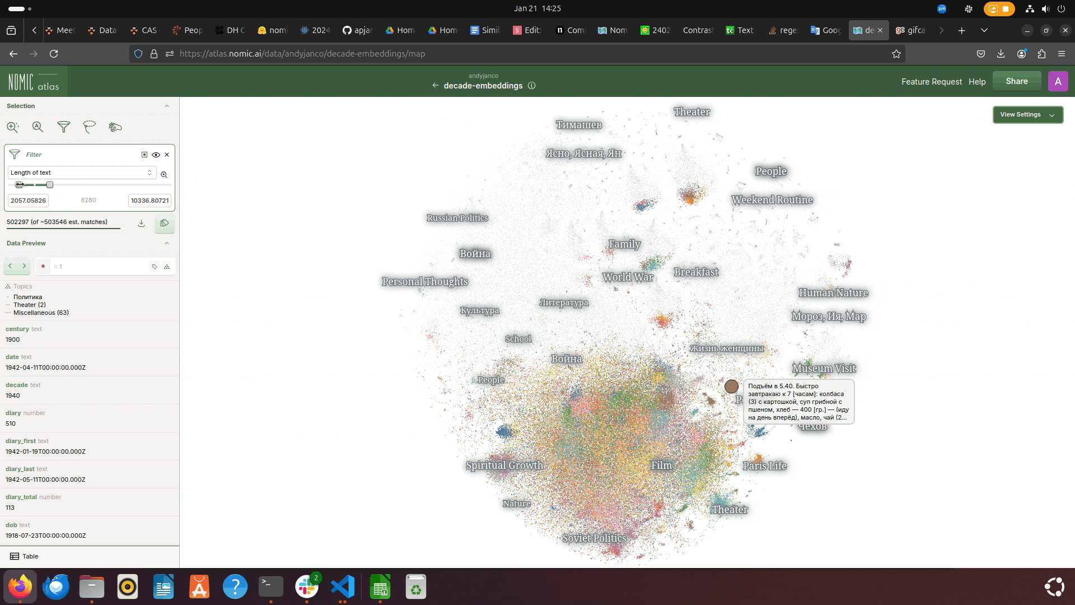Expand the View Settings dropdown
Screen dimensions: 1075x605
click(x=1027, y=115)
